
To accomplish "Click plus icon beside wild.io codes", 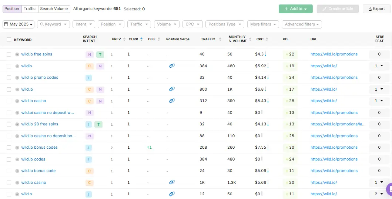I will point(17,159).
